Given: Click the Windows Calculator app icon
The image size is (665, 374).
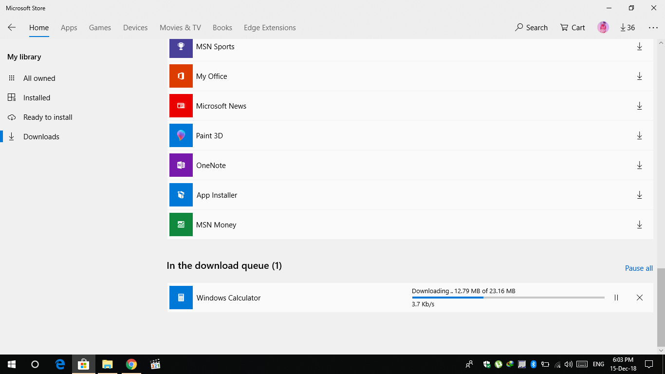Looking at the screenshot, I should [x=181, y=298].
